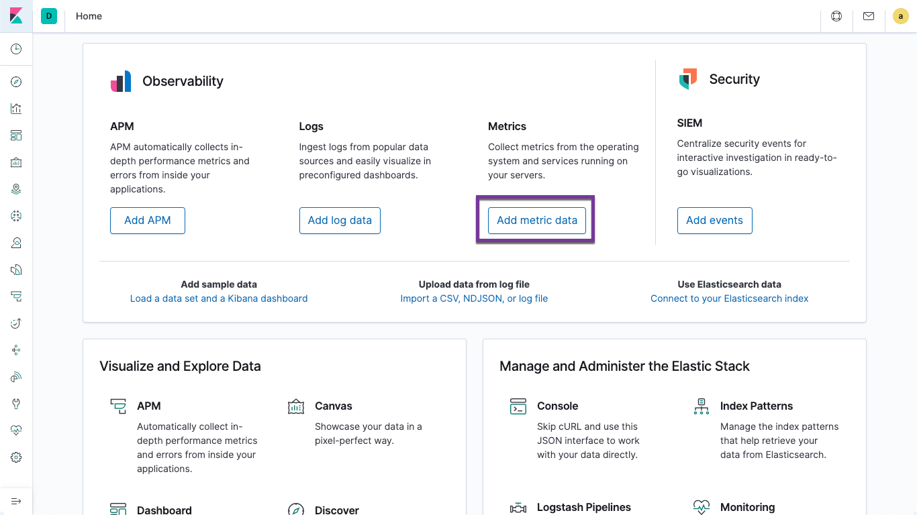
Task: Open Dev Tools from the sidebar wrench icon
Action: pyautogui.click(x=16, y=404)
